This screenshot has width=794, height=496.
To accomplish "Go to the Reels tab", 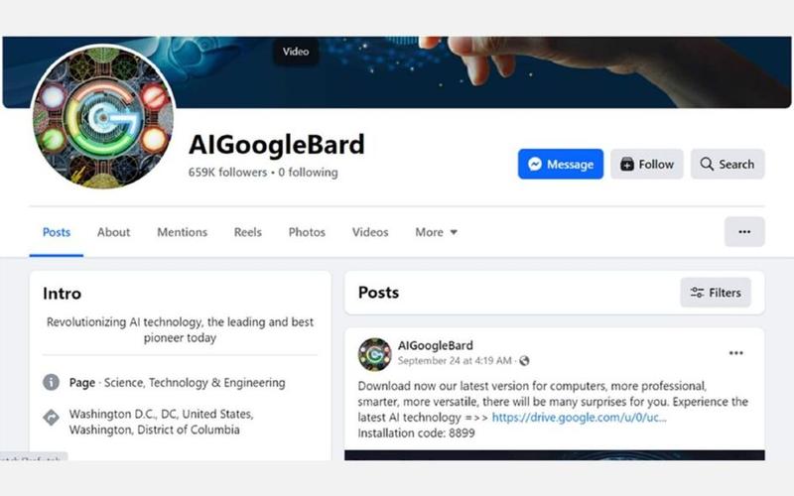I will tap(248, 232).
